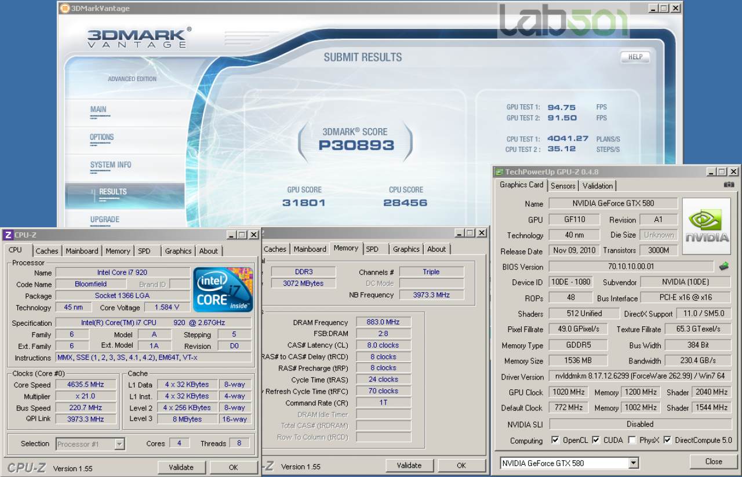742x477 pixels.
Task: Click the Channels # value Triple
Action: click(x=431, y=272)
